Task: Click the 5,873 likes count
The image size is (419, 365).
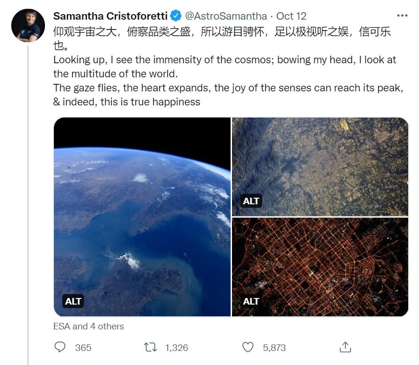Action: [274, 348]
